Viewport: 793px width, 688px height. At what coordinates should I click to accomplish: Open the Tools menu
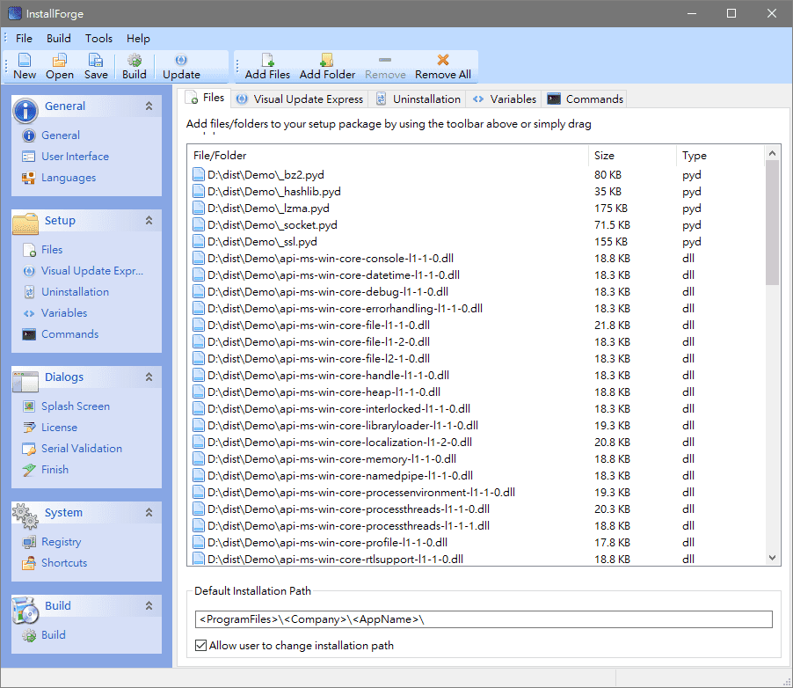[x=98, y=39]
